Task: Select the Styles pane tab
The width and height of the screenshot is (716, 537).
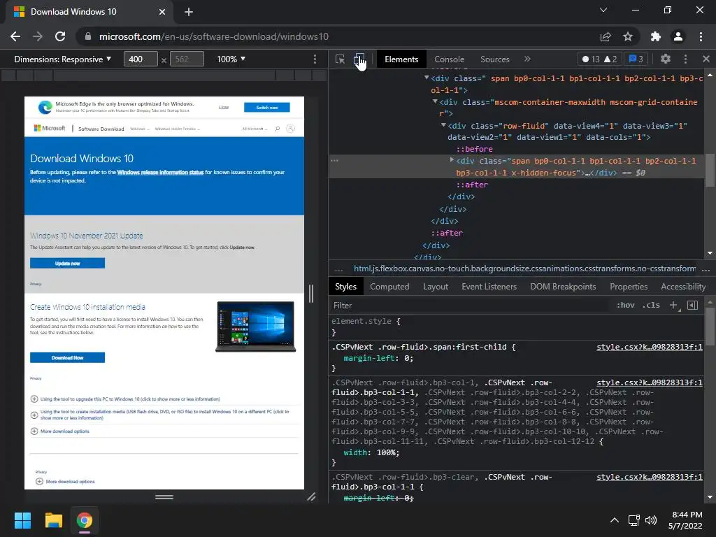Action: pos(345,286)
